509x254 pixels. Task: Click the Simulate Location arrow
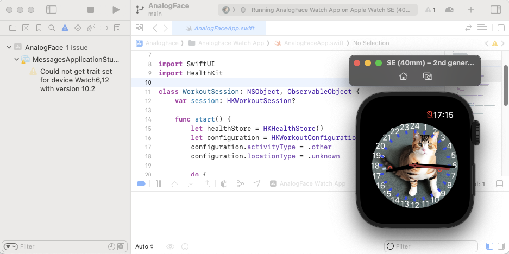point(257,184)
